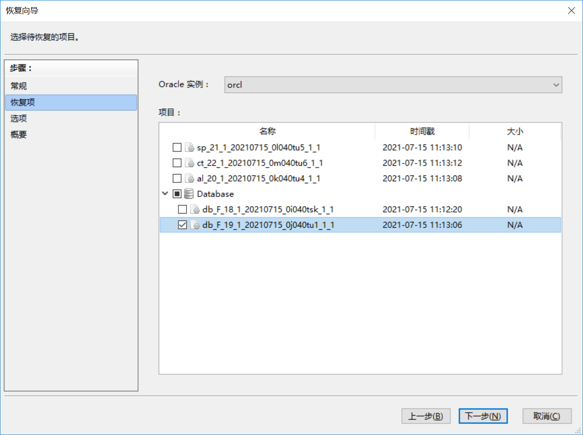The width and height of the screenshot is (583, 435).
Task: Cancel the wizard with 取消(C)
Action: coord(547,416)
